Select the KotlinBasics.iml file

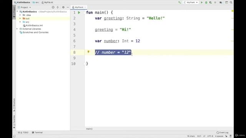pyautogui.click(x=34, y=25)
